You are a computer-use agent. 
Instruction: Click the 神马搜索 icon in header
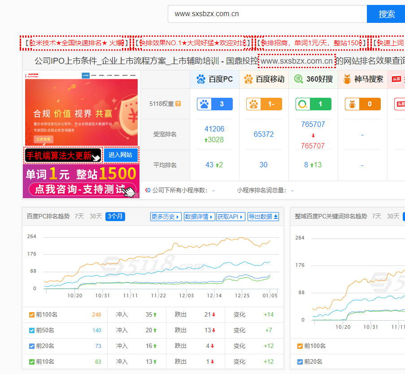point(347,79)
